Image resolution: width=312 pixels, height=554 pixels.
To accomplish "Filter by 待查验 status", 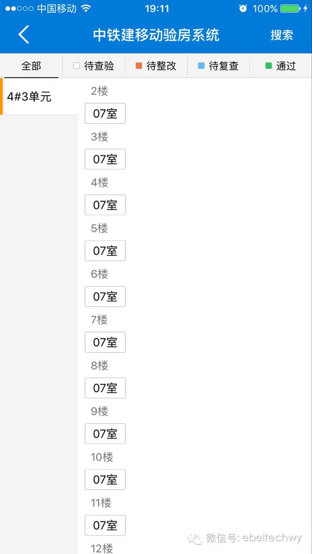I will (x=94, y=66).
